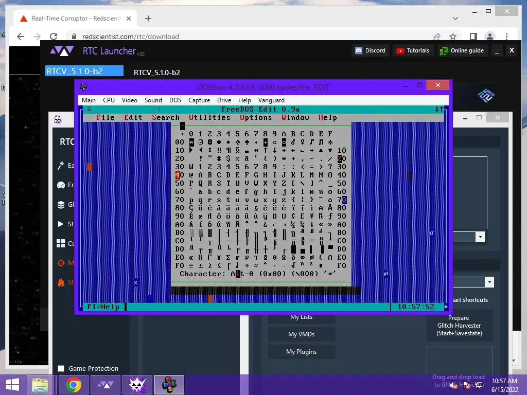Open Utilities menu in FreeDOS Edit

click(x=210, y=118)
